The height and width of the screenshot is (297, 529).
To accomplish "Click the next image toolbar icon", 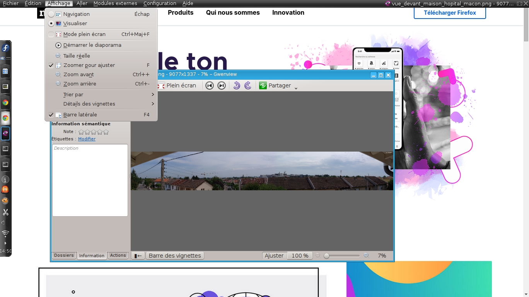I will pyautogui.click(x=222, y=85).
